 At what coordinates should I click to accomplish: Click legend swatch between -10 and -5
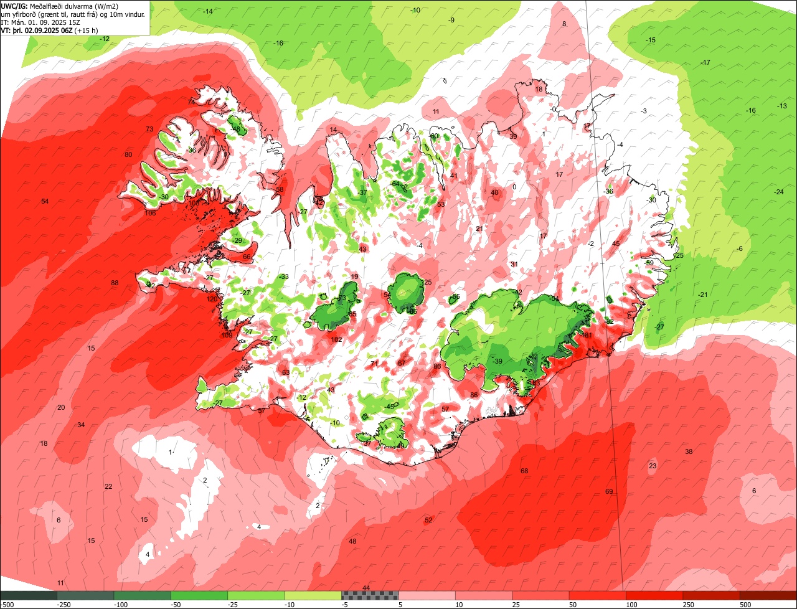[313, 595]
